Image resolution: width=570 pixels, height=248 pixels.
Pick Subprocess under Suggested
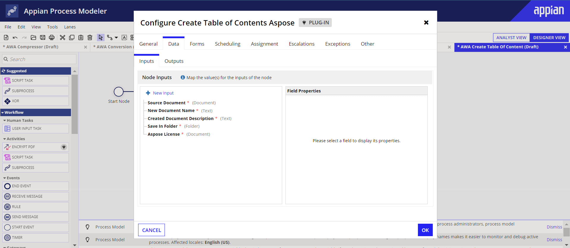(36, 91)
